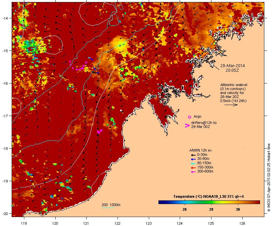This screenshot has width=273, height=226.
Task: Click the latitude label -14
Action: 5,18
